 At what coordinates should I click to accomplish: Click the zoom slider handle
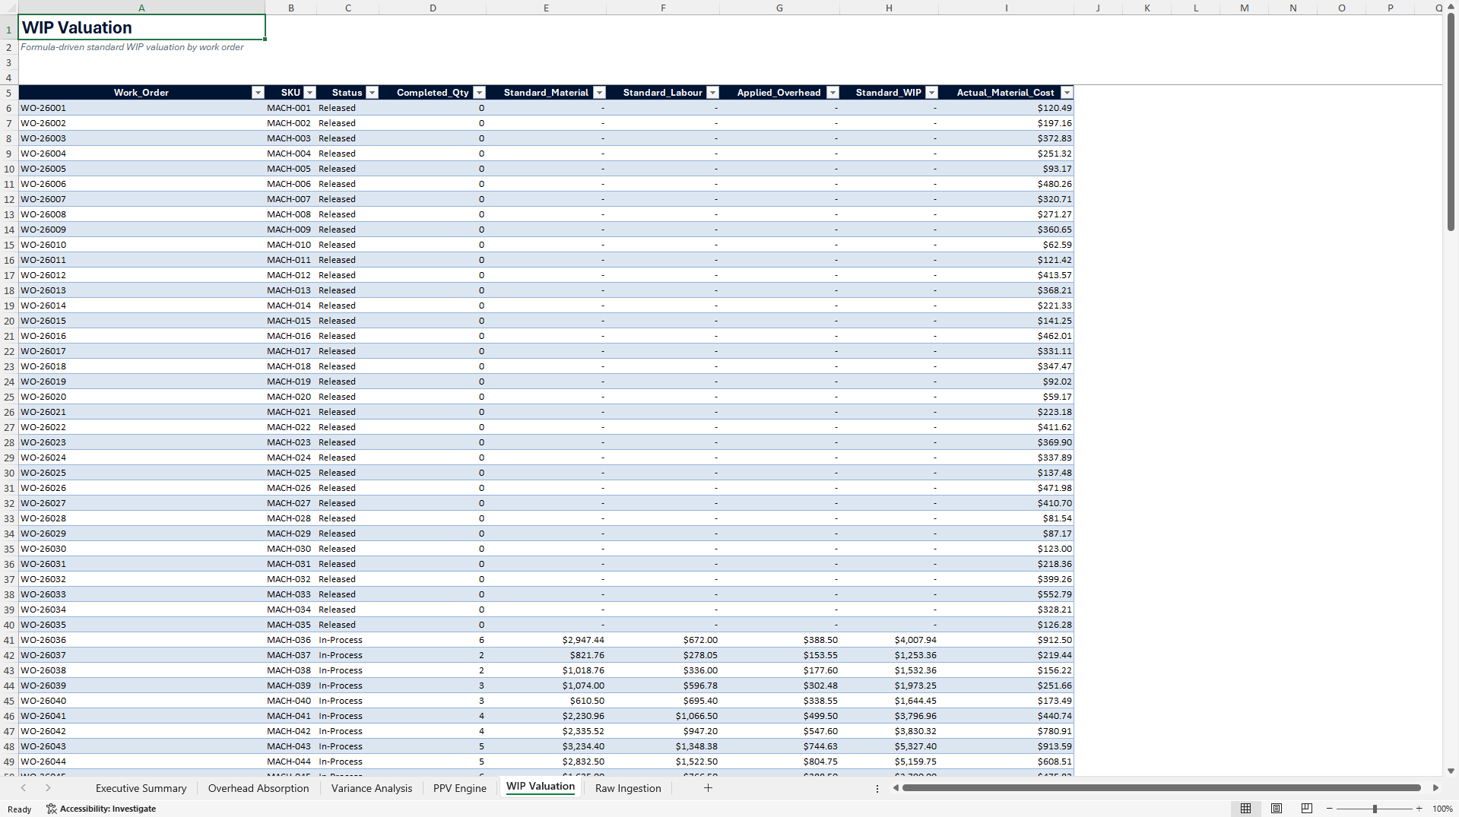point(1375,809)
